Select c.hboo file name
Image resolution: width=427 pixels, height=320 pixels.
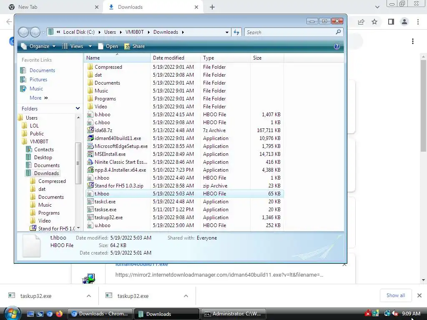102,122
